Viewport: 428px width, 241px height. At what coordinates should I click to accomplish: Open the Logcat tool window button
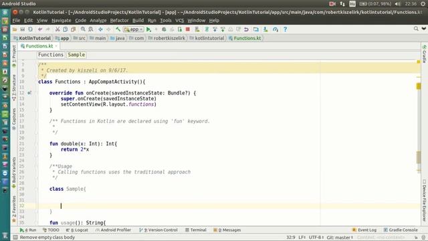77,230
